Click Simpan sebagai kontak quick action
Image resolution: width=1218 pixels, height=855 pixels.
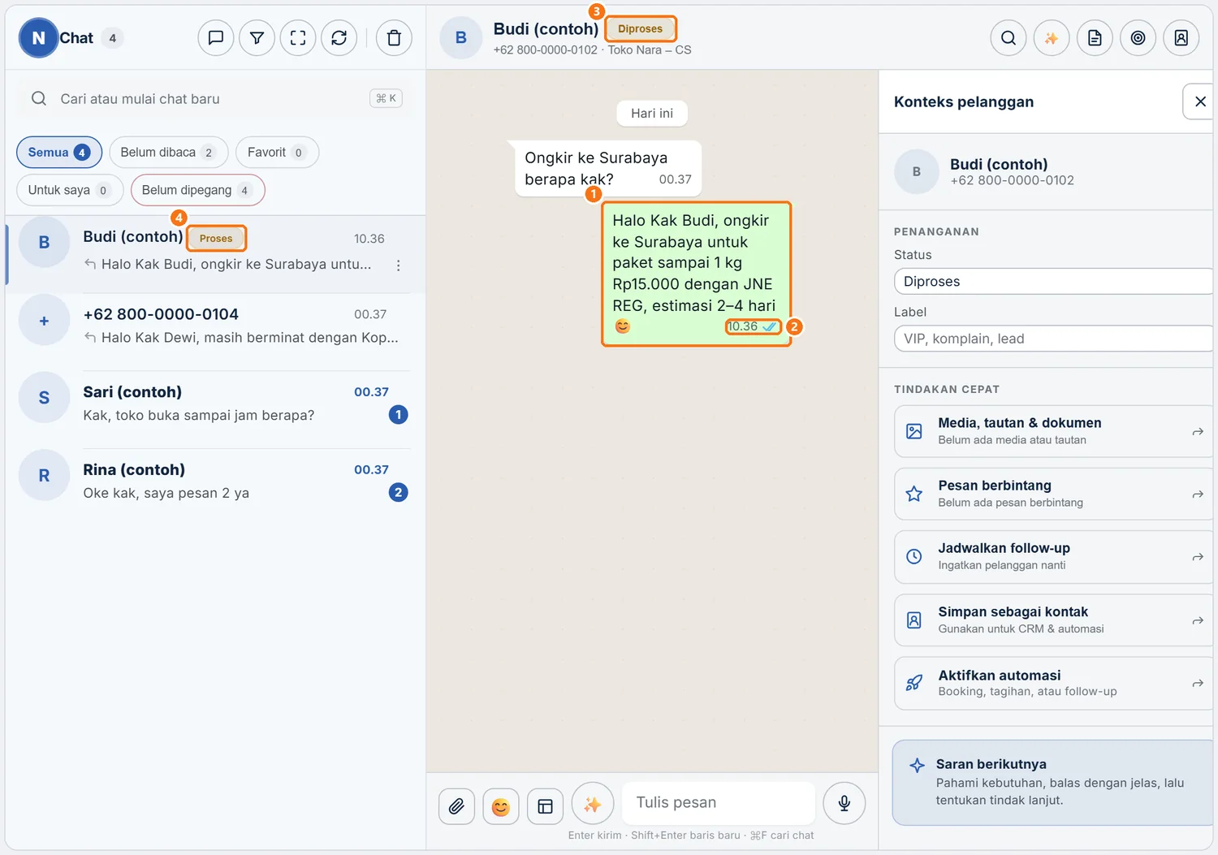1054,620
